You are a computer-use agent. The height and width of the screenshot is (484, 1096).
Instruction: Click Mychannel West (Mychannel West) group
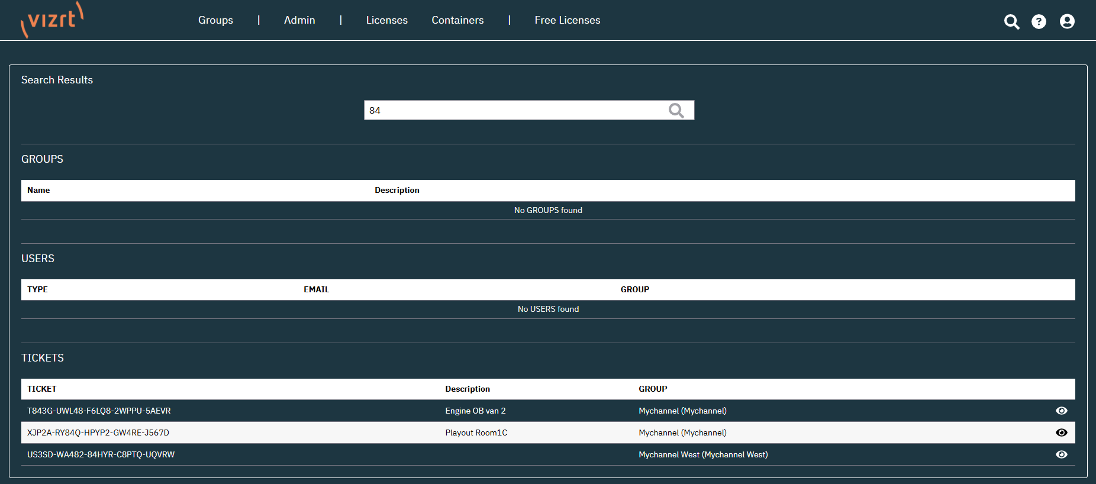click(x=703, y=454)
